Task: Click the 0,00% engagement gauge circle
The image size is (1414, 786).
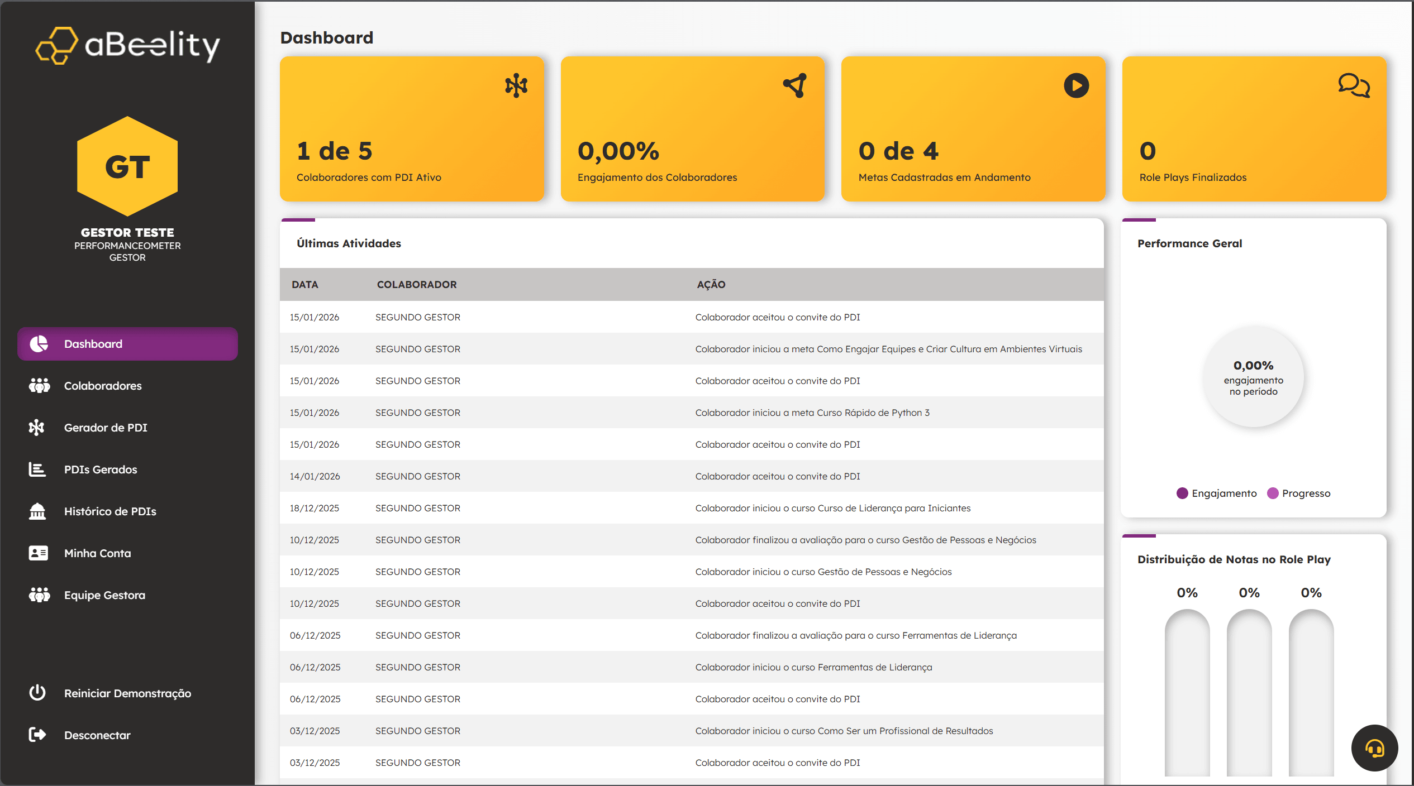Action: (x=1253, y=377)
